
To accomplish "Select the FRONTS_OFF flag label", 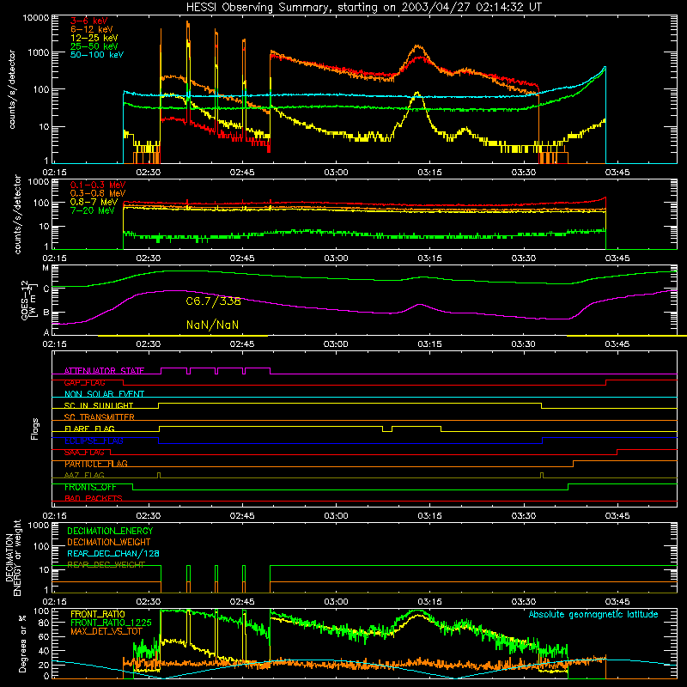I will (90, 487).
